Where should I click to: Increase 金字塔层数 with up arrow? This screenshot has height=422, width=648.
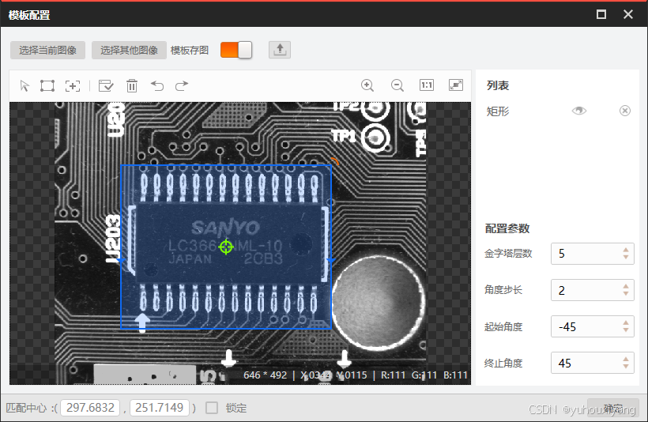click(626, 250)
